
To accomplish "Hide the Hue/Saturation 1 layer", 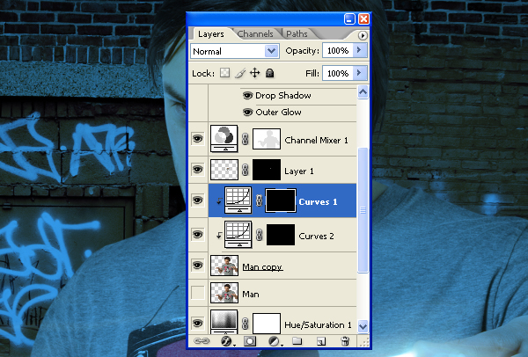I will tap(198, 324).
